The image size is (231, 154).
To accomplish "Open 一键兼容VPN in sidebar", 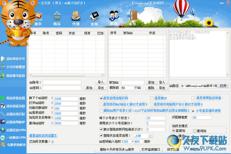I will tap(13, 138).
